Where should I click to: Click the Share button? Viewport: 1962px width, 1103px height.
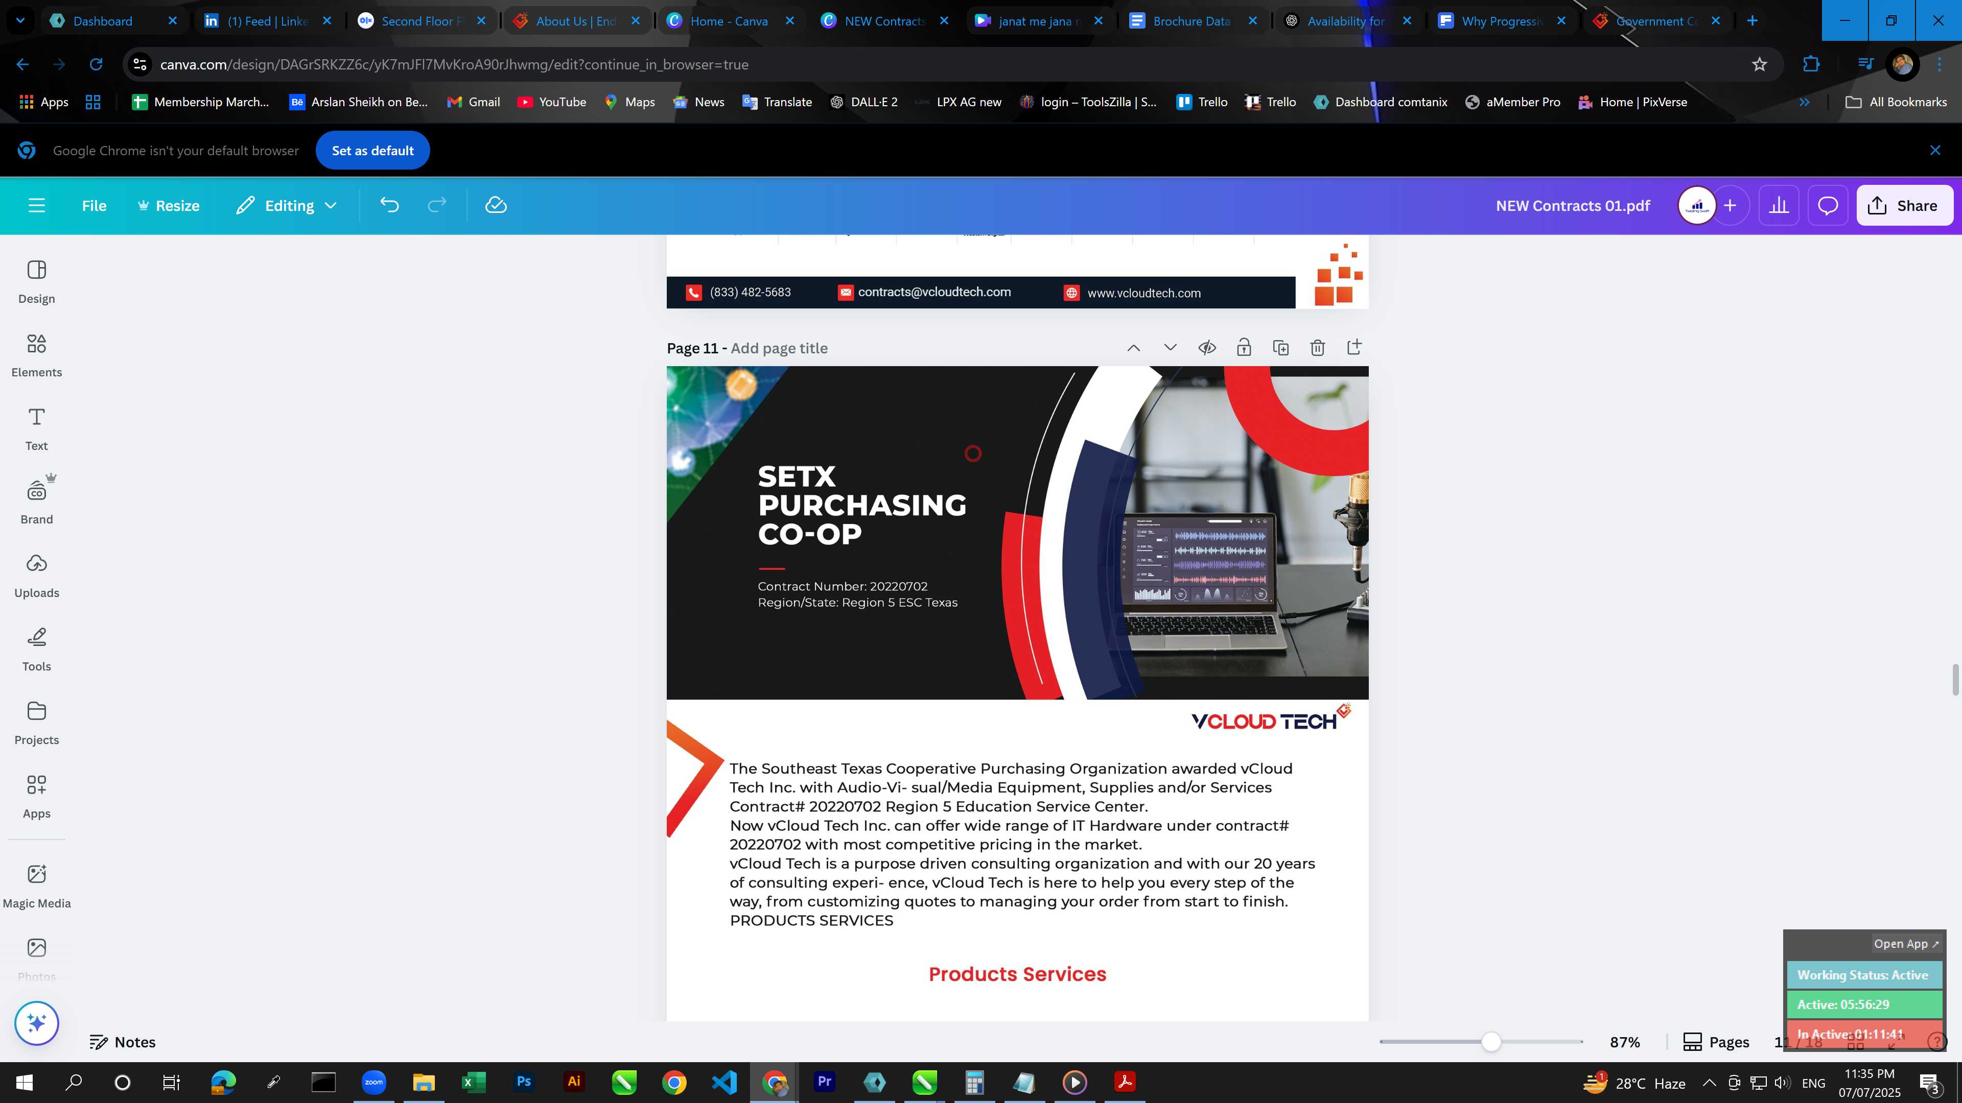[x=1904, y=205]
